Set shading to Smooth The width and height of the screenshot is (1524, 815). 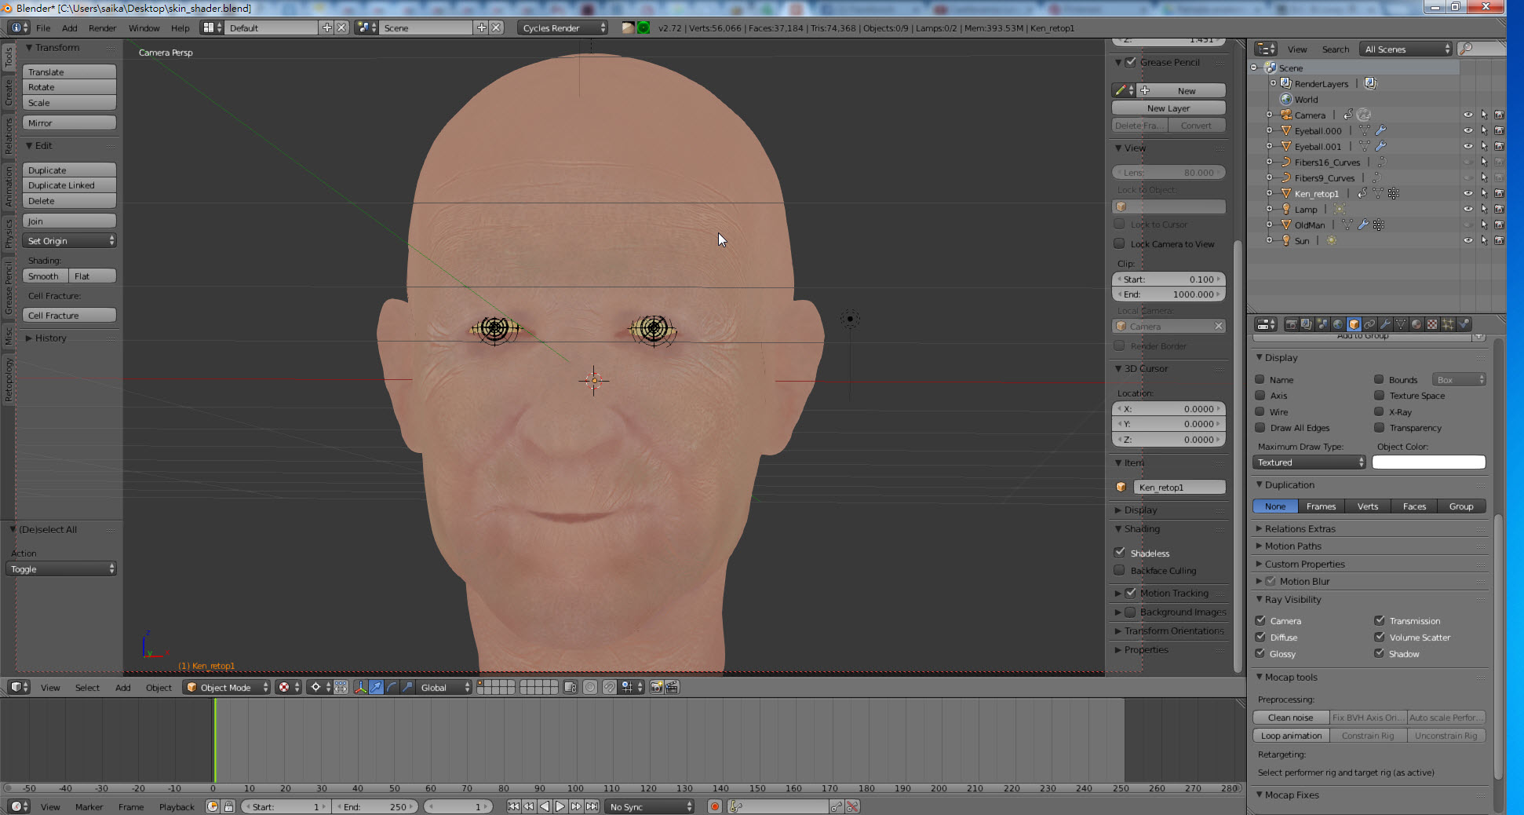(x=45, y=276)
